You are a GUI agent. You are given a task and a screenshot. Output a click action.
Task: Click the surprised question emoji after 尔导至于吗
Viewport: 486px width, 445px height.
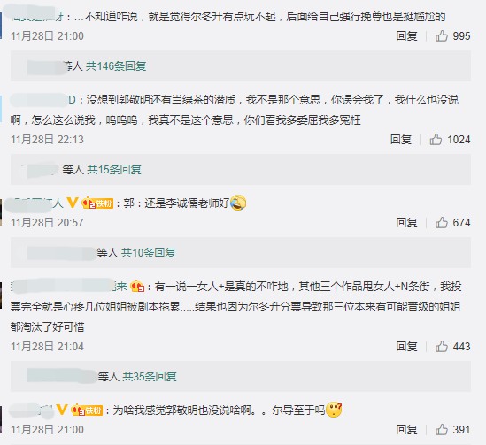334,410
